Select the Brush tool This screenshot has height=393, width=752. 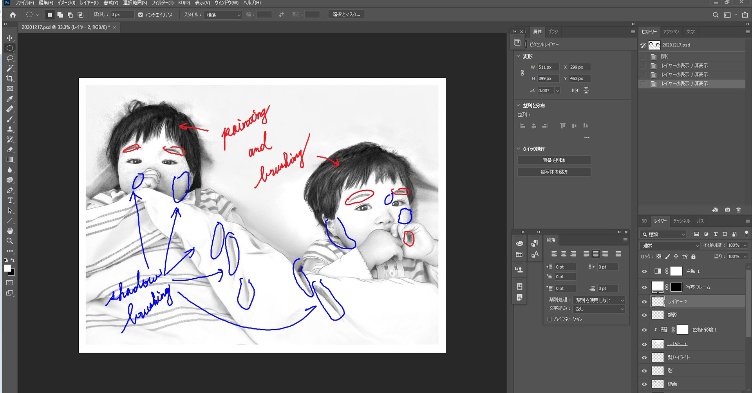10,119
